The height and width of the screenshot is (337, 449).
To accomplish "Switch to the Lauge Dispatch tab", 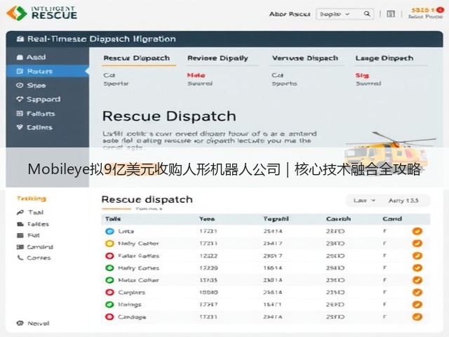I will point(384,58).
